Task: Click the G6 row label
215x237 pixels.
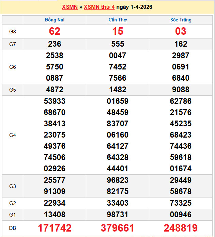Action: pos(13,67)
